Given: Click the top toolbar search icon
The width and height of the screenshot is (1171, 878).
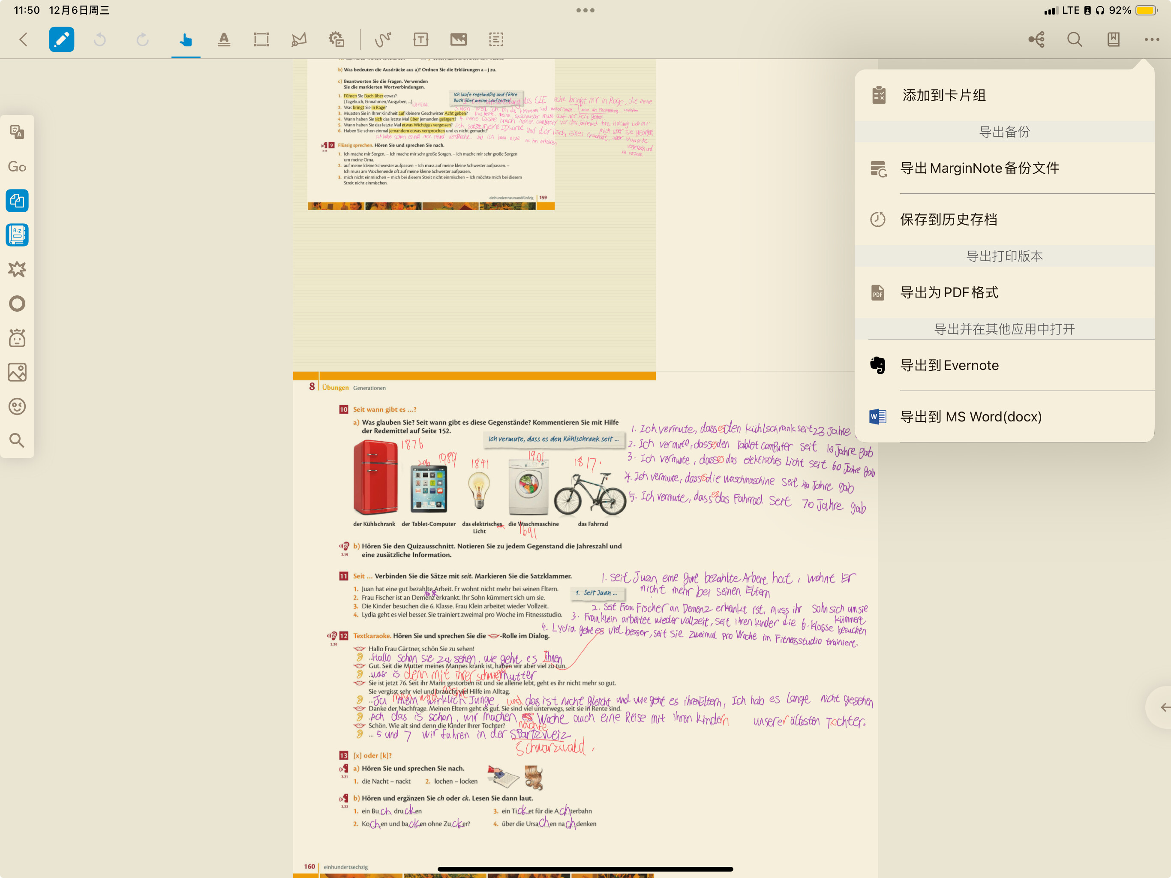Looking at the screenshot, I should tap(1075, 39).
